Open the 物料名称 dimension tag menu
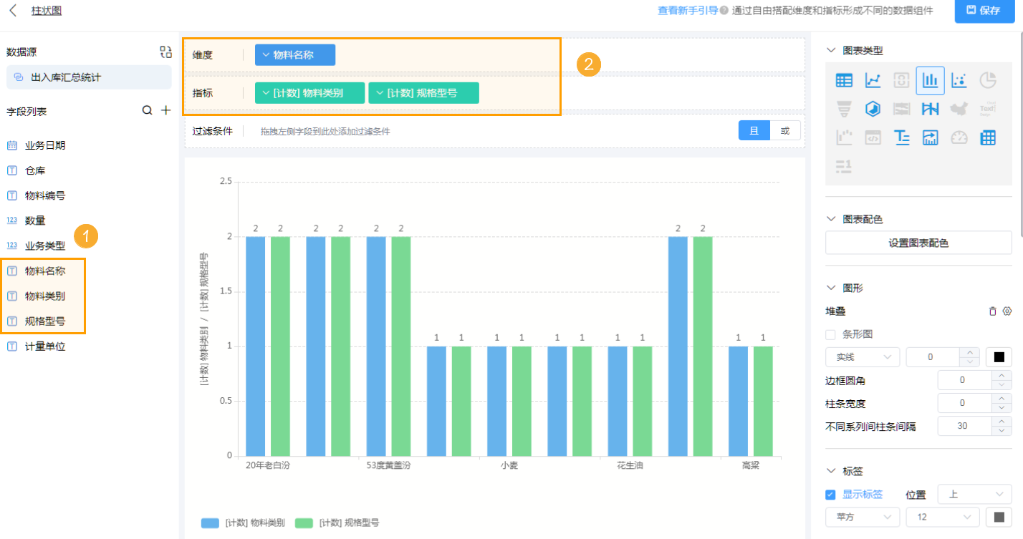Viewport: 1023px width, 539px height. click(294, 55)
